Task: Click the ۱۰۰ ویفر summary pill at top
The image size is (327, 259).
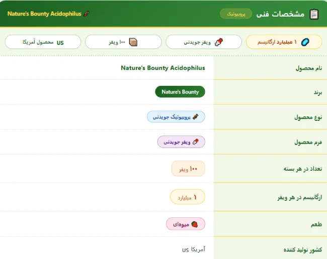Action: click(123, 42)
